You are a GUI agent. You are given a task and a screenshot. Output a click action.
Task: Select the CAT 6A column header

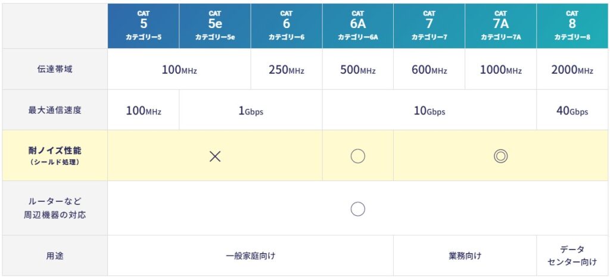(357, 26)
